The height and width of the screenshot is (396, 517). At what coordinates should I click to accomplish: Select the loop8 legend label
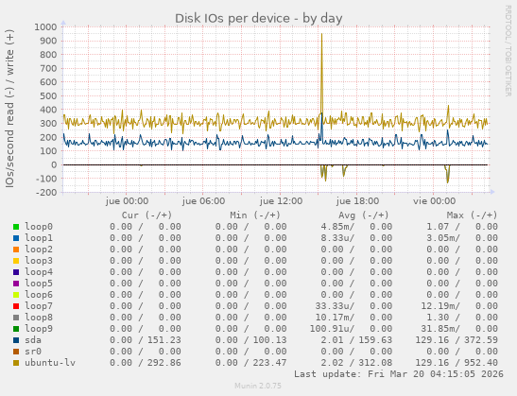click(x=39, y=318)
